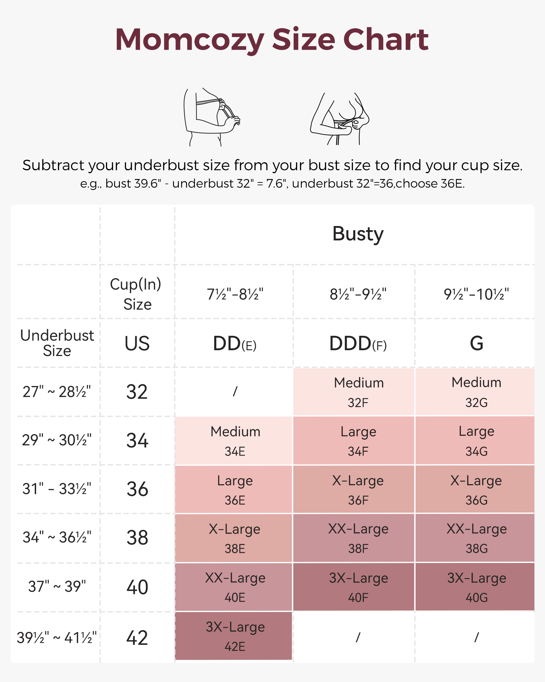Image resolution: width=545 pixels, height=682 pixels.
Task: Select the DDD(F) cup column header
Action: (x=358, y=343)
